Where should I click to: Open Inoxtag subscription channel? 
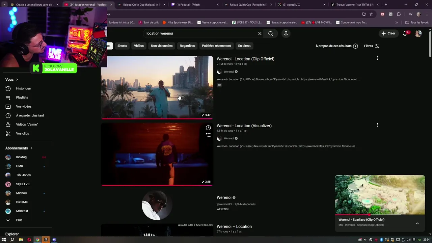26,157
